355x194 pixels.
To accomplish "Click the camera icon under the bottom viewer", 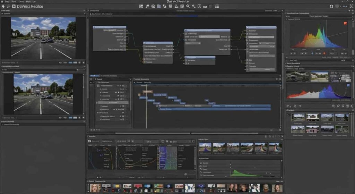I will tap(60, 118).
